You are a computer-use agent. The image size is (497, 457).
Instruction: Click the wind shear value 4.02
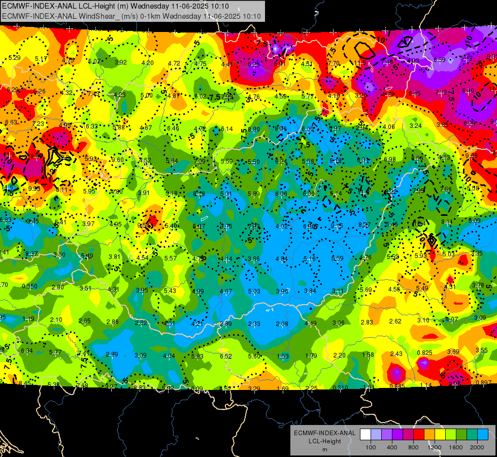pyautogui.click(x=281, y=226)
